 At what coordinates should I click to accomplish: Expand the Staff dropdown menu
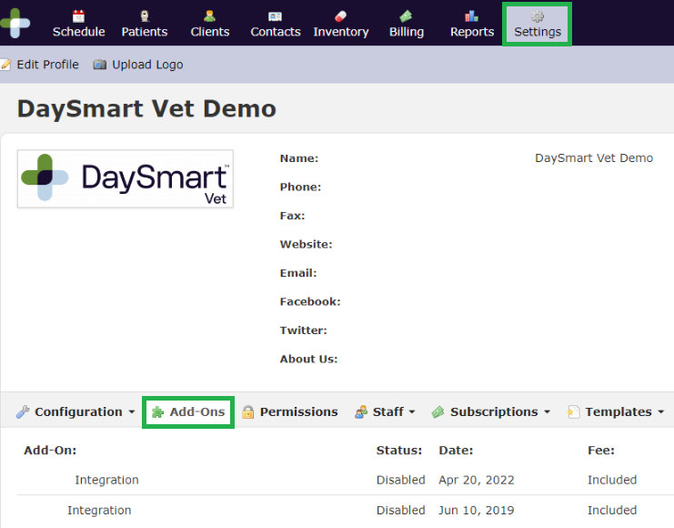click(x=385, y=412)
